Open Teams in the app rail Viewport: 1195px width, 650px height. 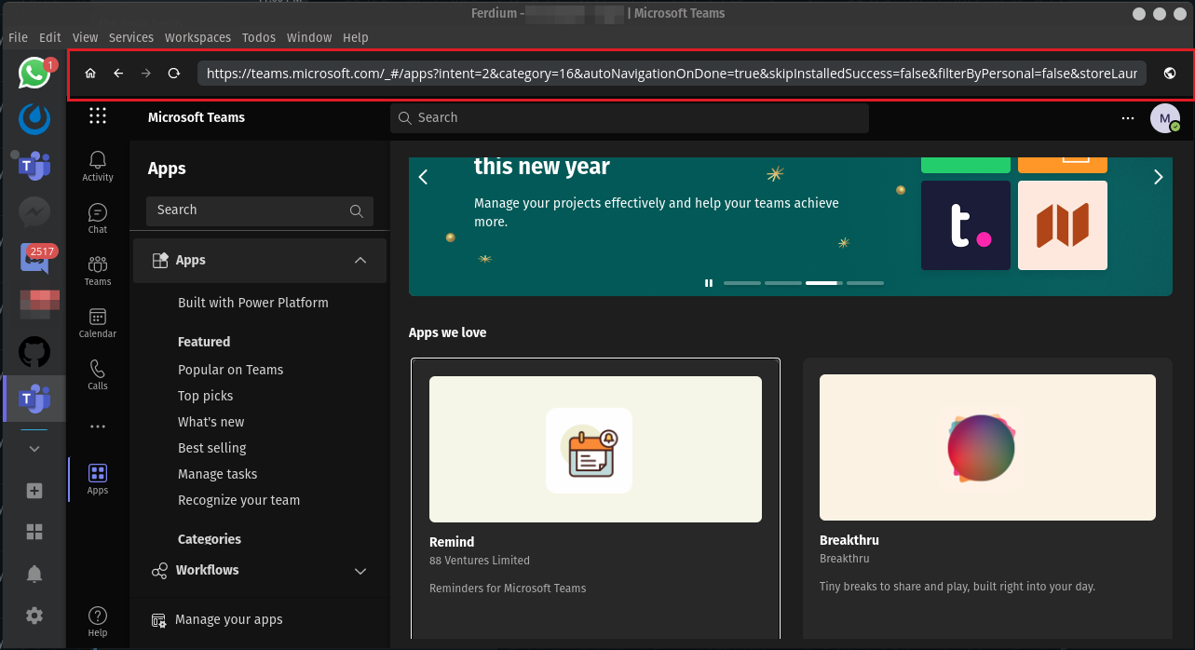pos(98,270)
